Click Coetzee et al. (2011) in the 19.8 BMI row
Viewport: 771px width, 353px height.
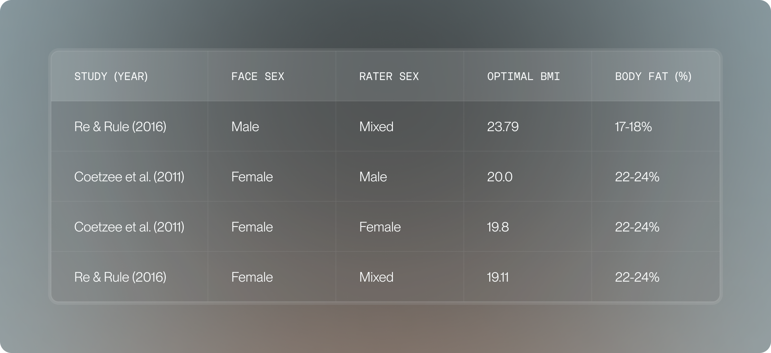(129, 227)
